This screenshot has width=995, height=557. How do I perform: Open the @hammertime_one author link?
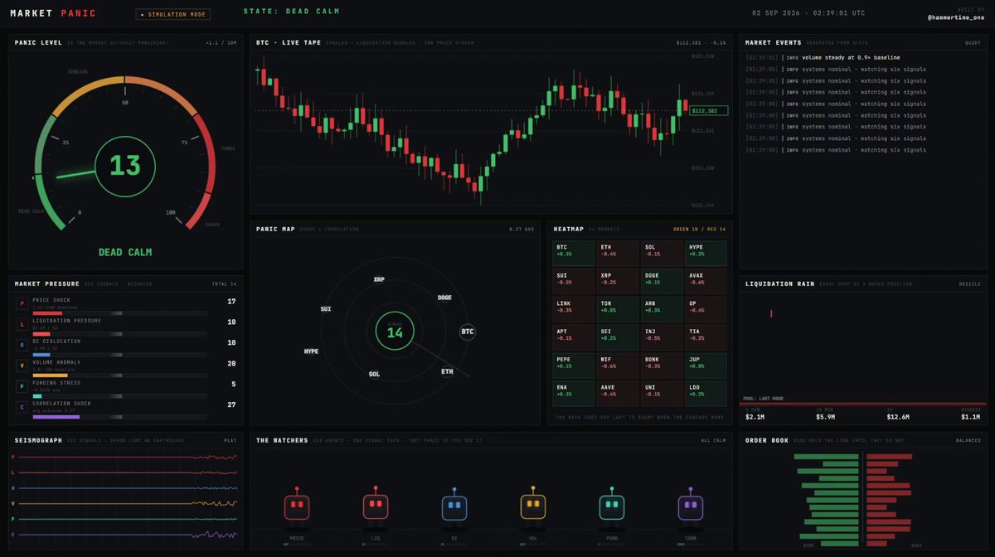point(954,17)
